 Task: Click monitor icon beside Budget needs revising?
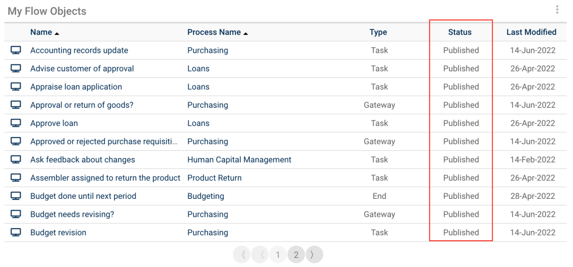pos(16,214)
